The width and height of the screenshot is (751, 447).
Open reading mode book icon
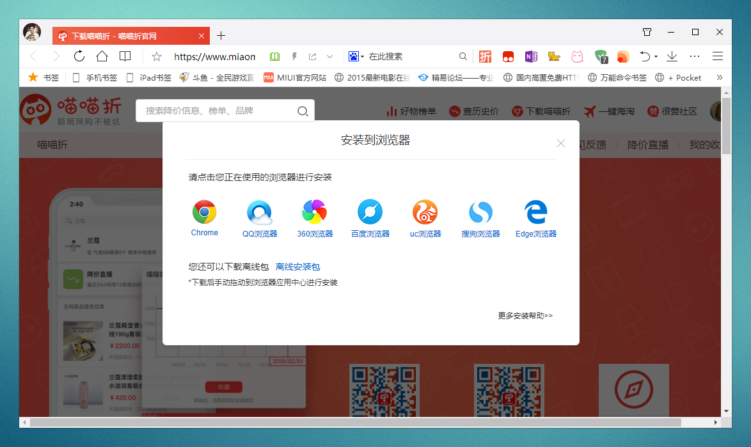point(125,56)
